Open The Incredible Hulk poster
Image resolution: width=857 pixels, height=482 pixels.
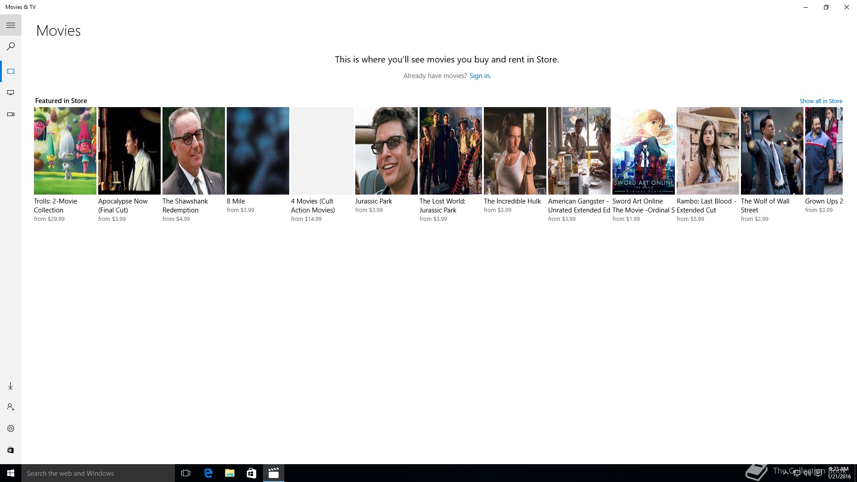pos(515,151)
